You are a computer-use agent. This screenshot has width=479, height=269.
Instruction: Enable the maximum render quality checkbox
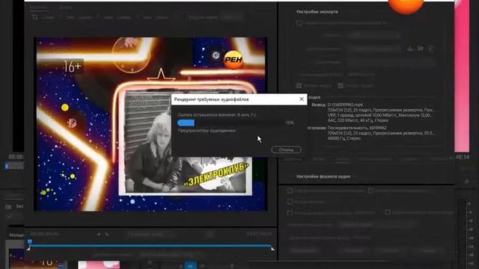click(290, 191)
